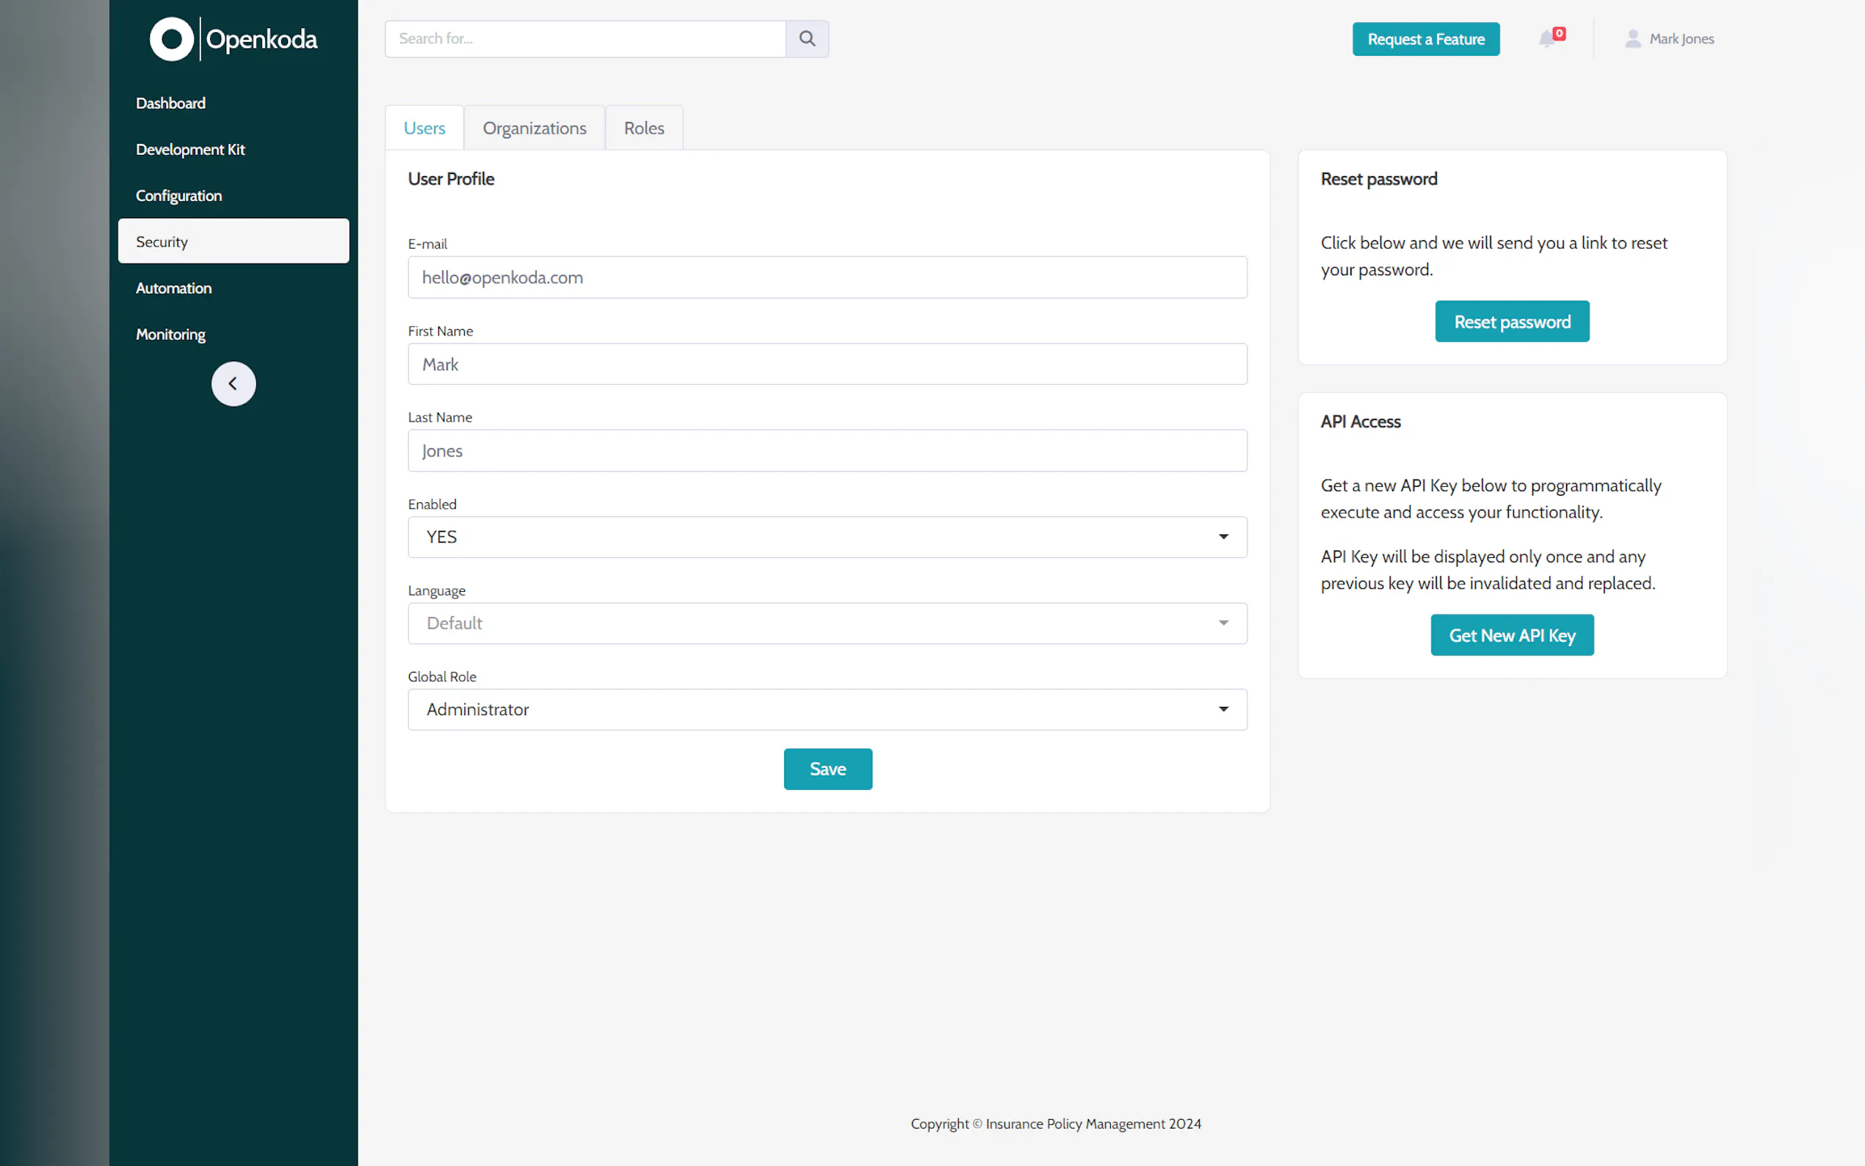Image resolution: width=1865 pixels, height=1166 pixels.
Task: Open Dashboard in the sidebar
Action: [170, 104]
